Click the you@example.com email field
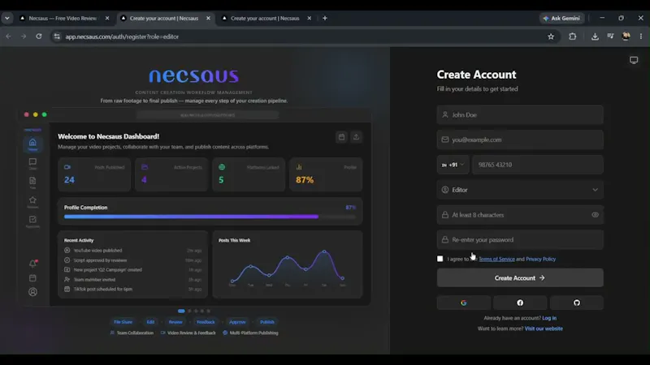The image size is (650, 365). (520, 140)
